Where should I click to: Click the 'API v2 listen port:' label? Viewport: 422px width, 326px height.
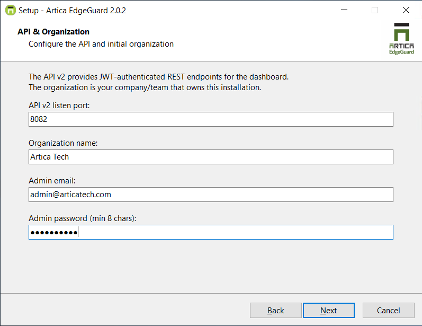[59, 105]
